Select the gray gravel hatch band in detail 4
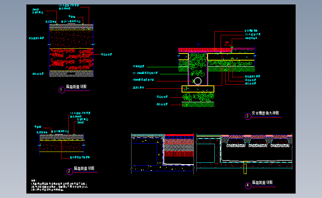This screenshot has width=322, height=198. pyautogui.click(x=179, y=148)
